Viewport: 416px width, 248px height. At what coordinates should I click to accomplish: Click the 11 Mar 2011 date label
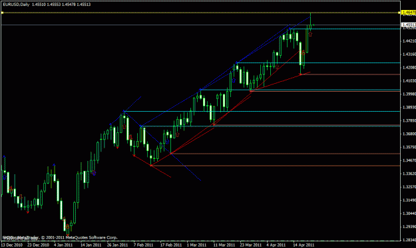pos(224,245)
